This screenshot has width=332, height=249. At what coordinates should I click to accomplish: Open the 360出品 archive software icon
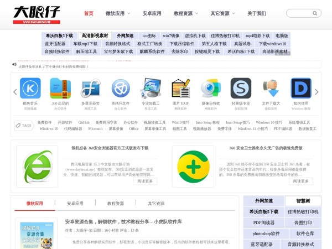[x=60, y=88]
